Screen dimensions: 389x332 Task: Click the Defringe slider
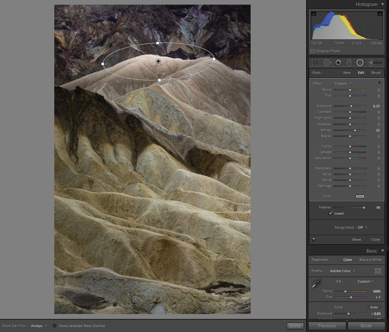click(x=350, y=186)
